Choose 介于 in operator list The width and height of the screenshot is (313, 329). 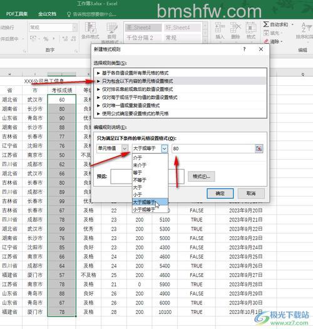[150, 158]
